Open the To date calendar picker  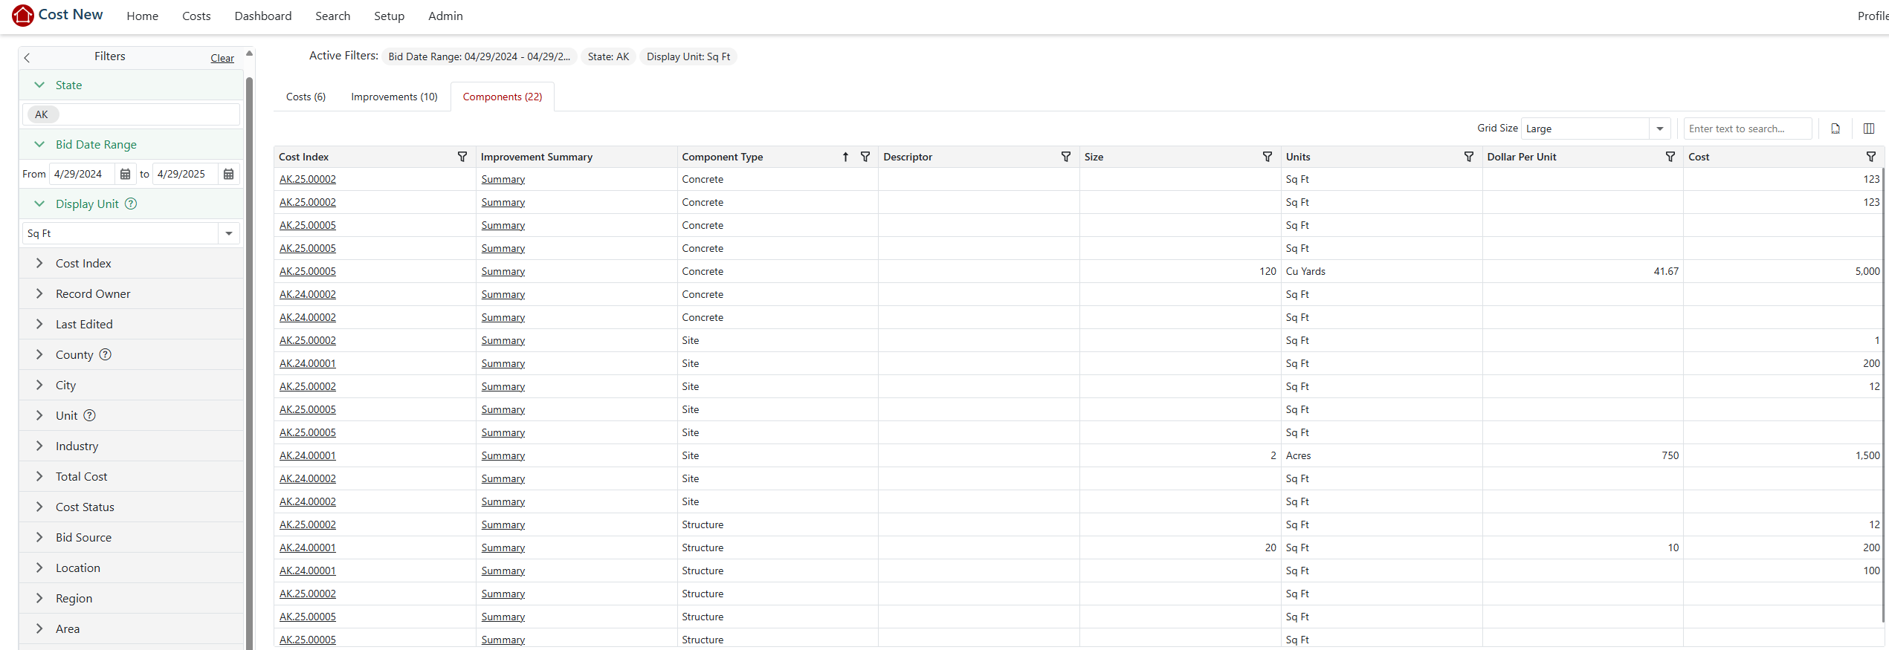coord(229,174)
